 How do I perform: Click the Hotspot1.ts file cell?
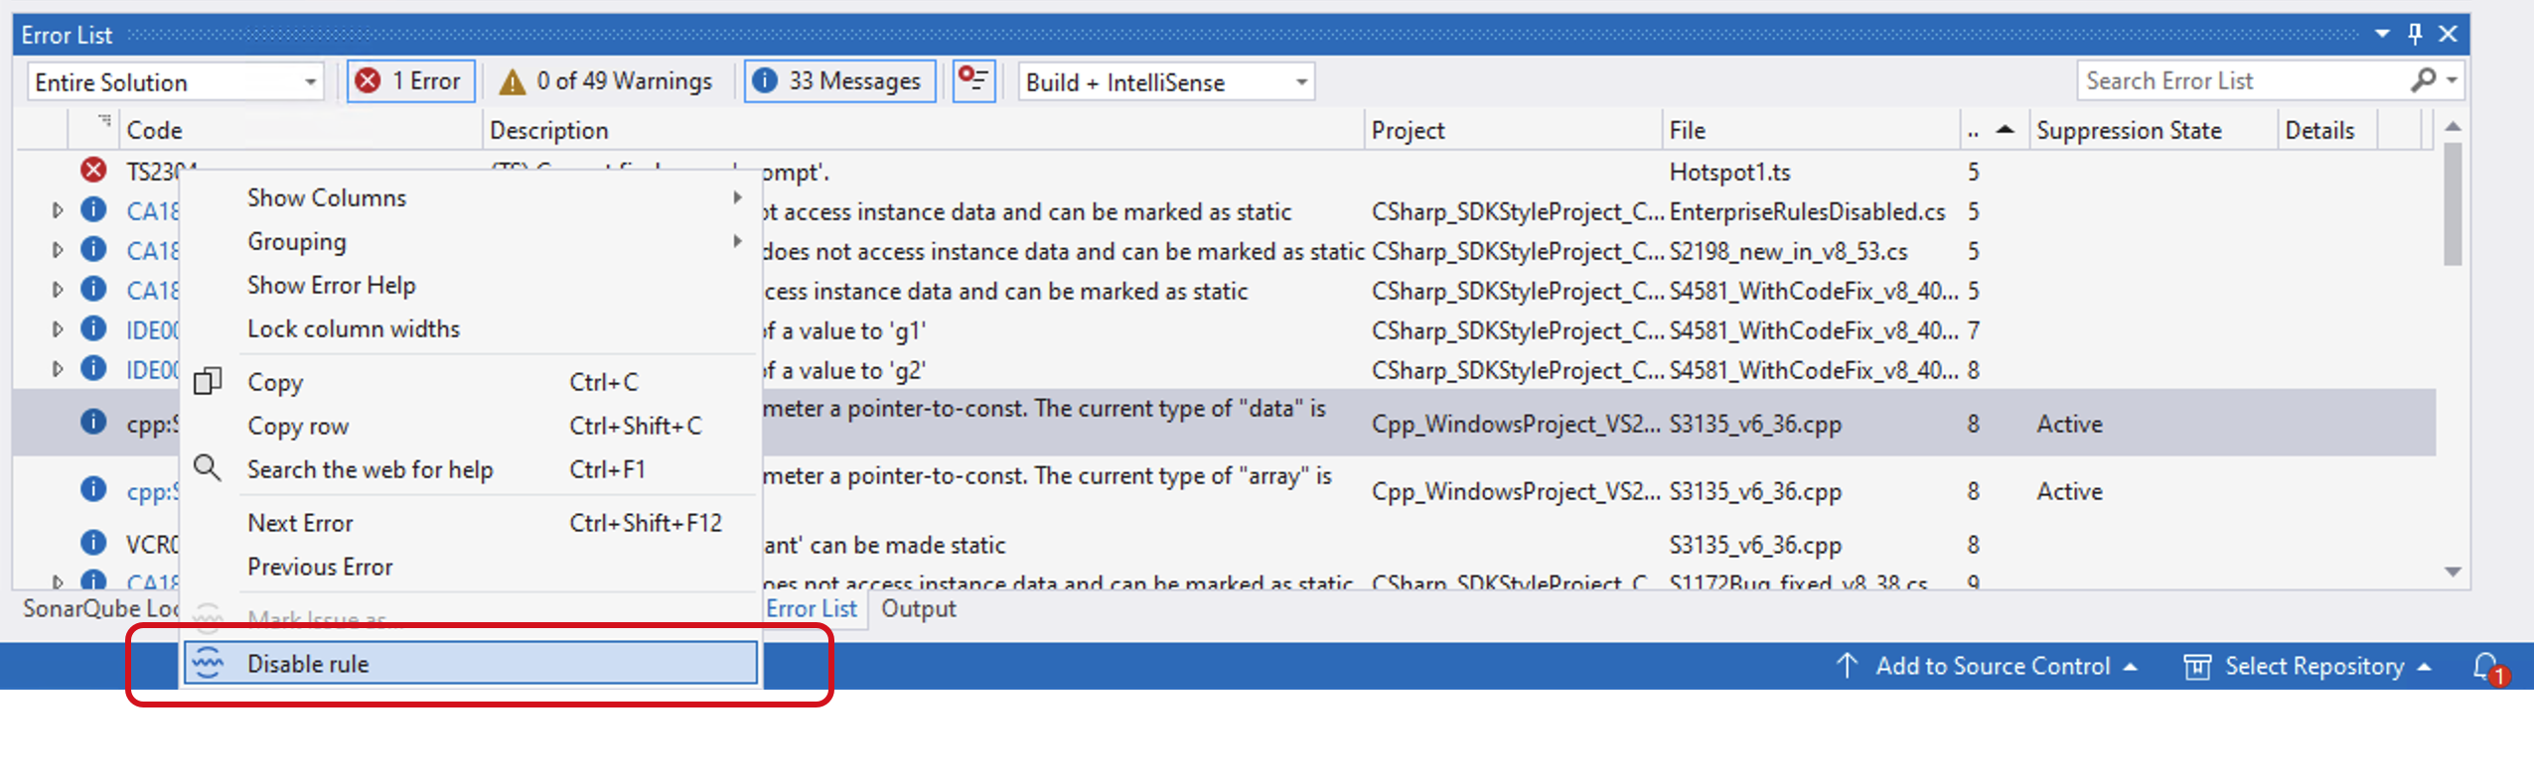pos(1729,172)
